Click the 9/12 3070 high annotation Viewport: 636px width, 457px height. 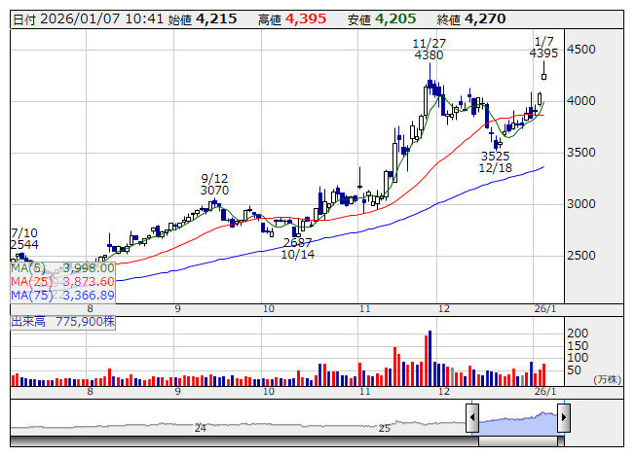tap(214, 184)
